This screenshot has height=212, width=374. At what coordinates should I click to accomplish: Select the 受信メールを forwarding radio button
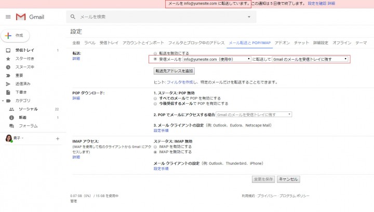155,59
